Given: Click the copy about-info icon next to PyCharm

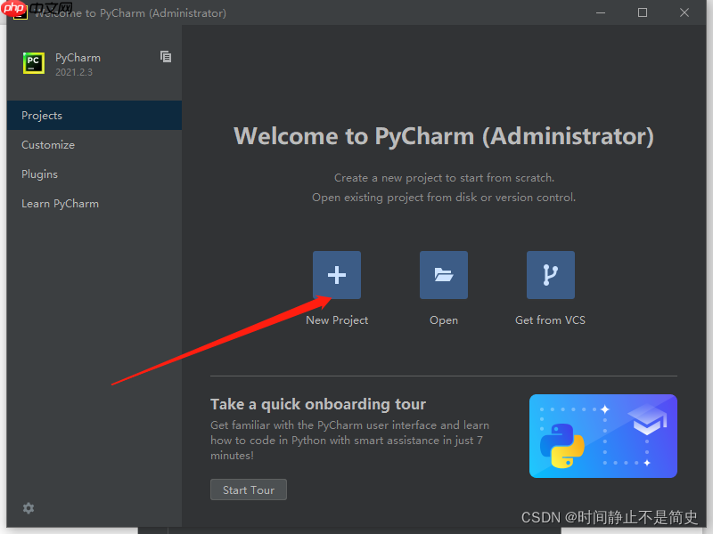Looking at the screenshot, I should [x=166, y=57].
